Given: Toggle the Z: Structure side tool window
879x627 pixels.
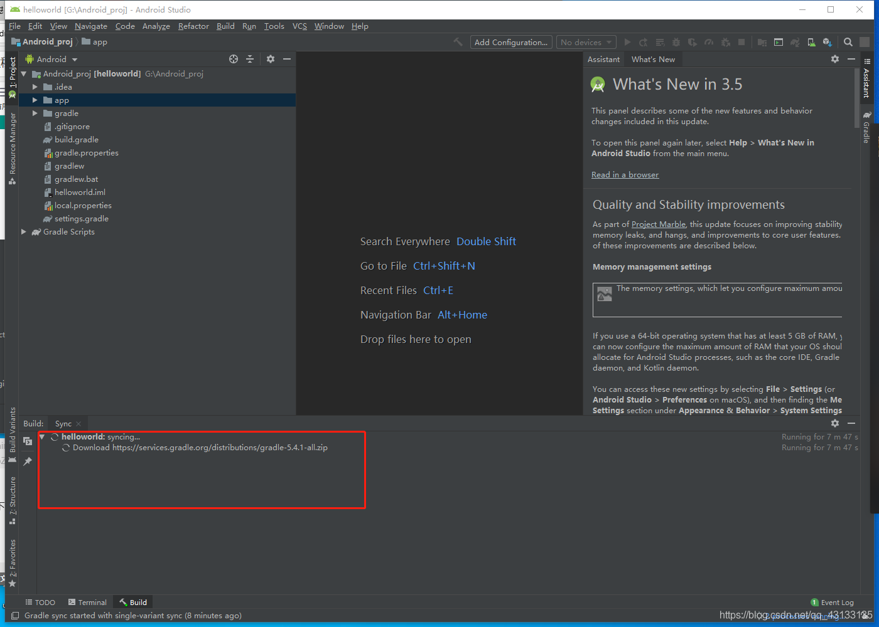Looking at the screenshot, I should pos(12,500).
